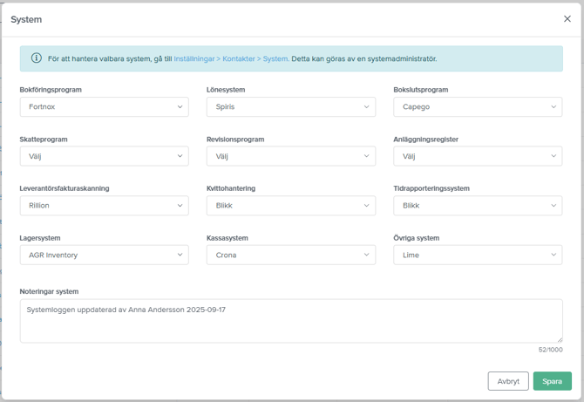Expand the Lagersystem dropdown showing AGR Inventory
584x402 pixels.
[x=104, y=256]
